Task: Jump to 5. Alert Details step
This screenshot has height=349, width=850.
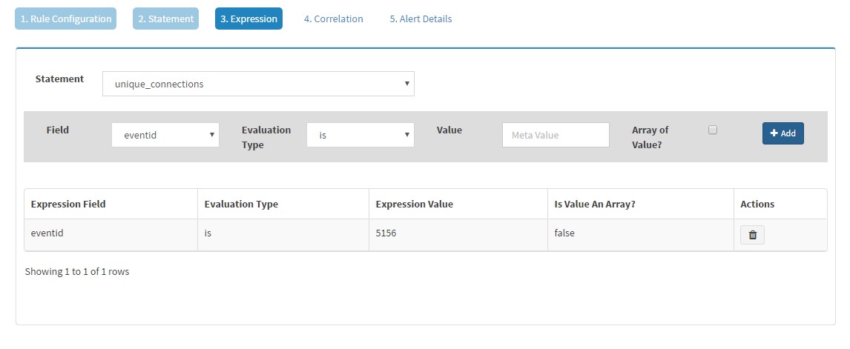Action: click(421, 19)
